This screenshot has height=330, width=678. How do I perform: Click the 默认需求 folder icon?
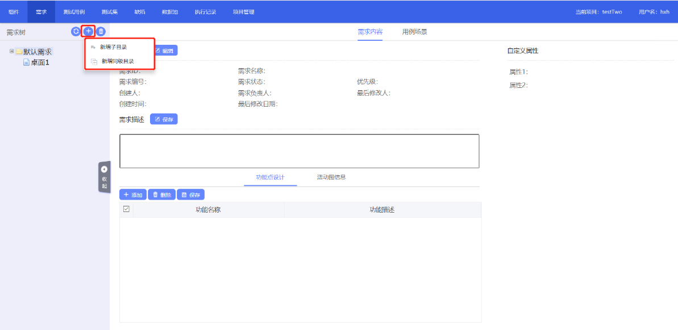point(19,52)
